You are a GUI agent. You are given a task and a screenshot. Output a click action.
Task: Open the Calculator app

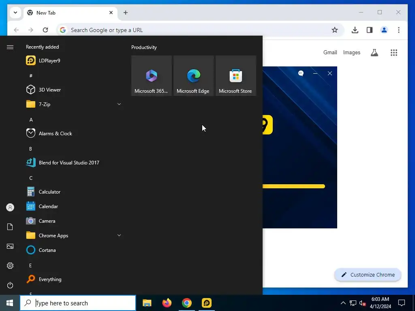[74, 192]
